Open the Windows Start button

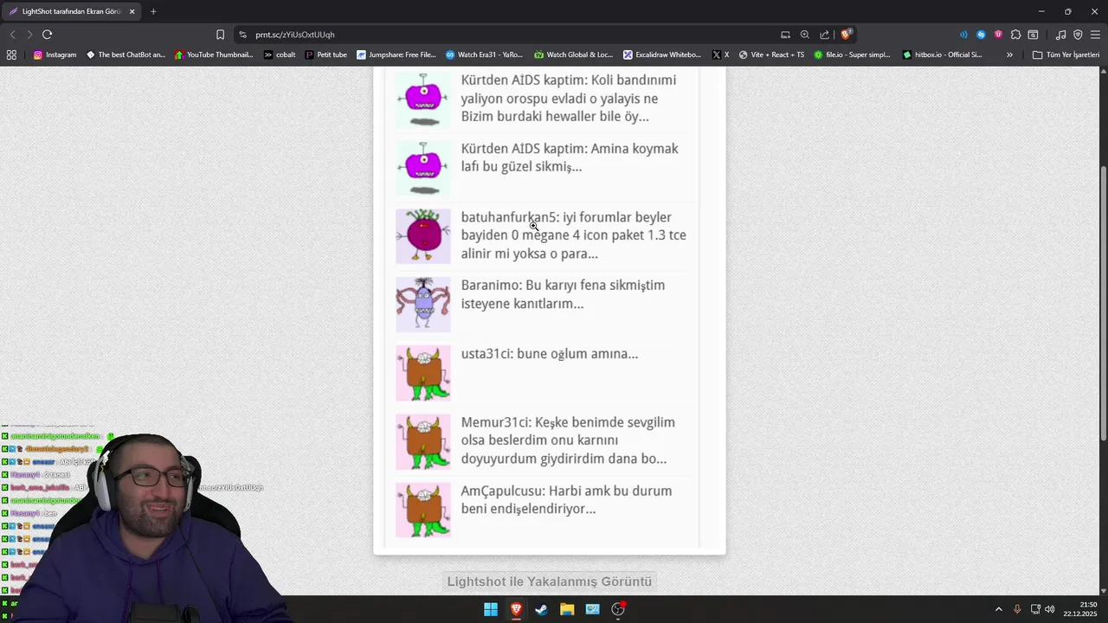(491, 609)
